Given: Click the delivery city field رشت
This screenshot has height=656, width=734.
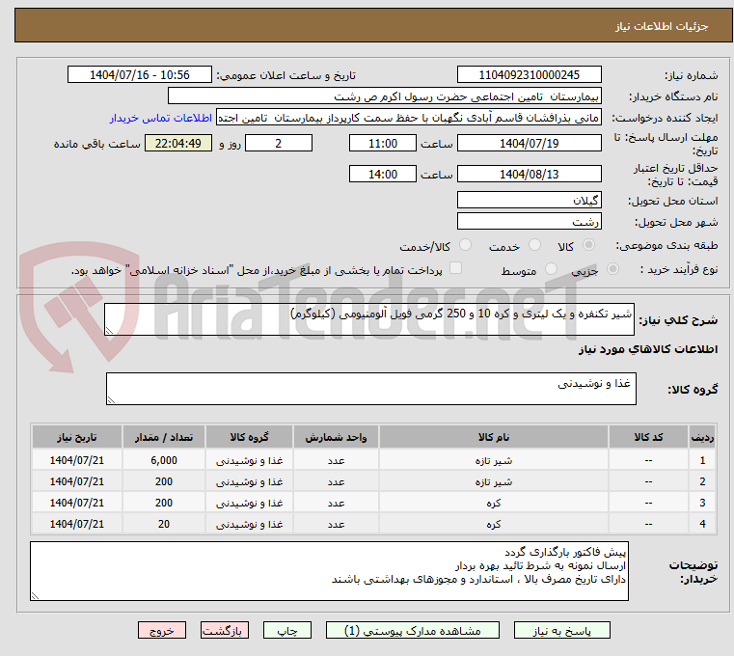Looking at the screenshot, I should tap(529, 221).
